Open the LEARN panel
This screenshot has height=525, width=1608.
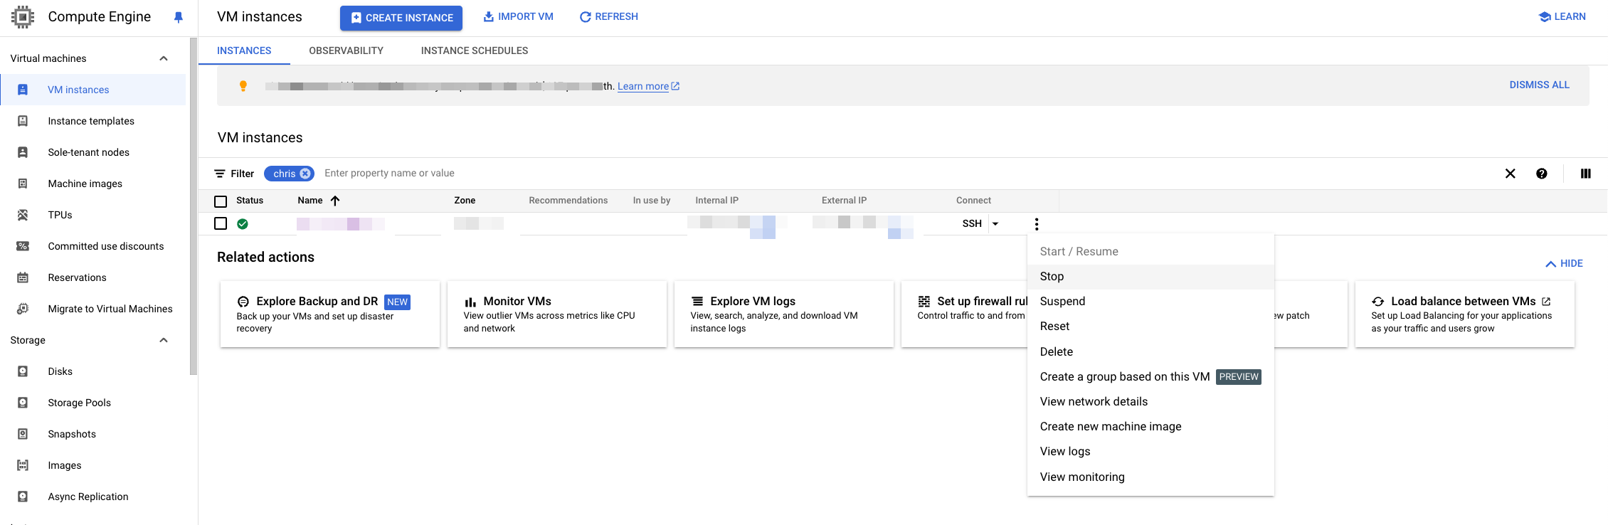coord(1562,16)
